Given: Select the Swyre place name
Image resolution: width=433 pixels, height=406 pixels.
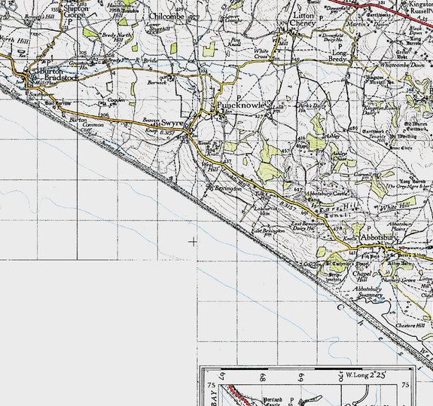Looking at the screenshot, I should (x=172, y=123).
